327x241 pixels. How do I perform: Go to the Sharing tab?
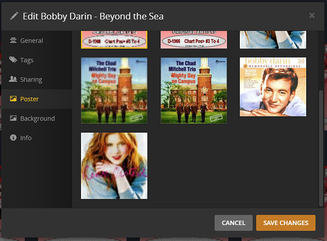pyautogui.click(x=36, y=80)
